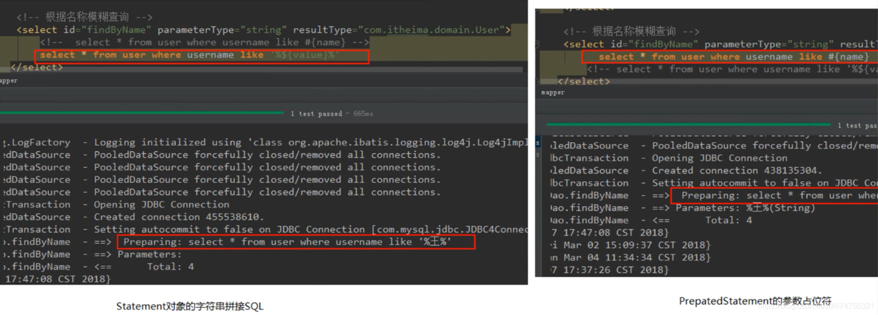Screen dimensions: 878x315
Task: Click the left commented-out #{name} select line
Action: (x=204, y=42)
